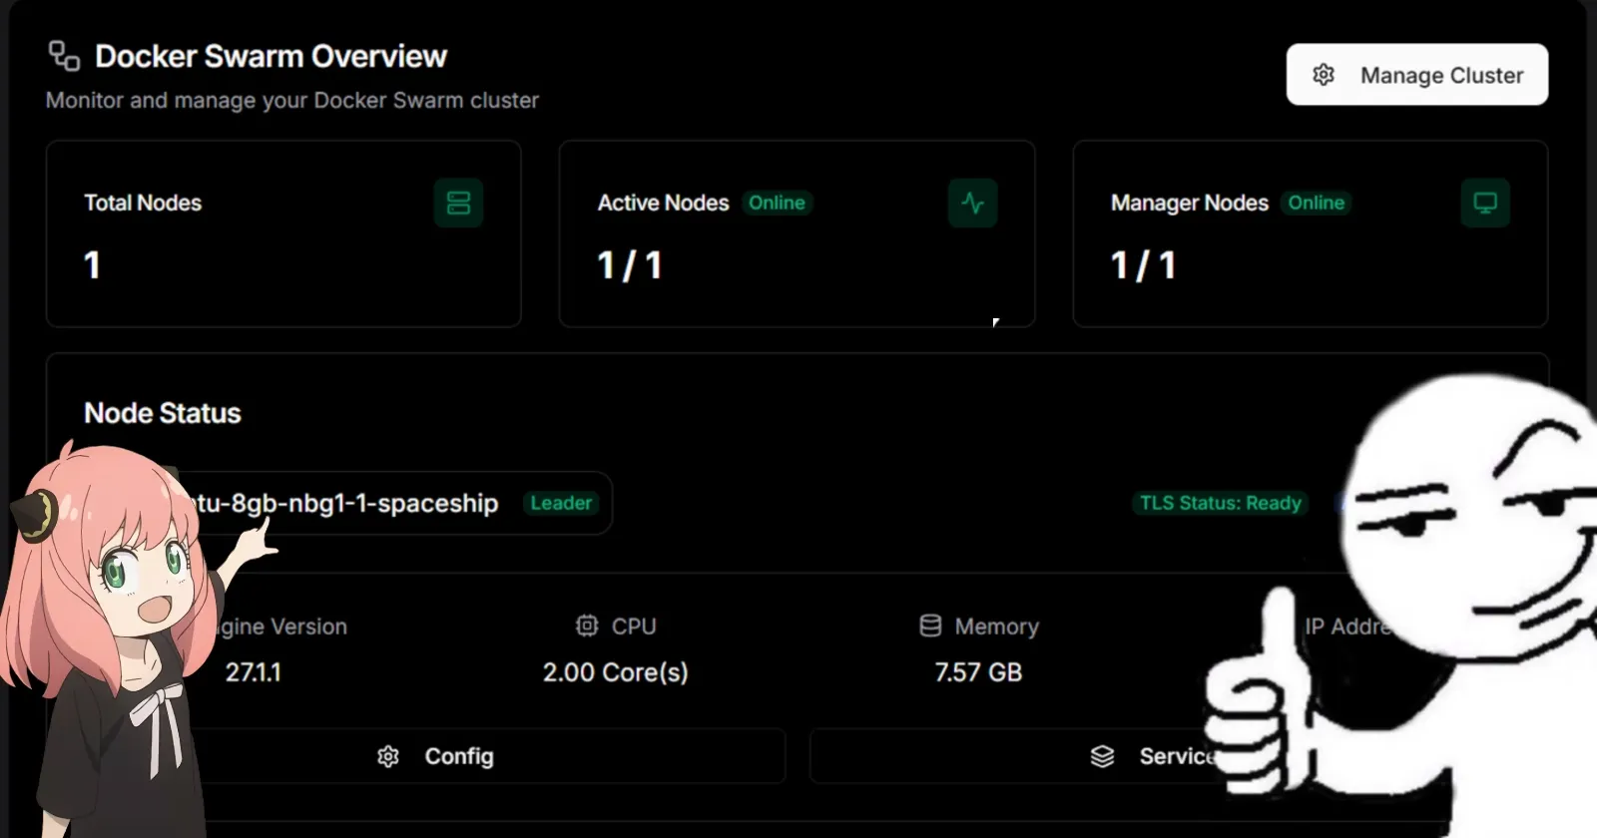This screenshot has height=838, width=1597.
Task: Click the Memory label
Action: click(x=997, y=627)
